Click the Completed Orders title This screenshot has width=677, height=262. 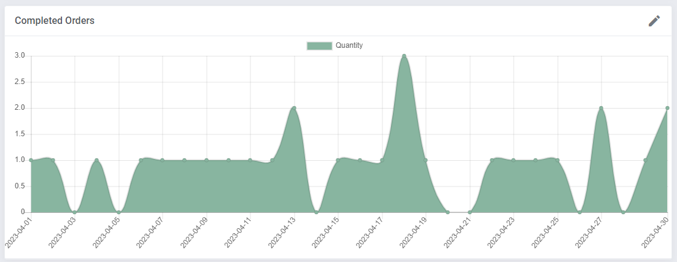pos(55,20)
